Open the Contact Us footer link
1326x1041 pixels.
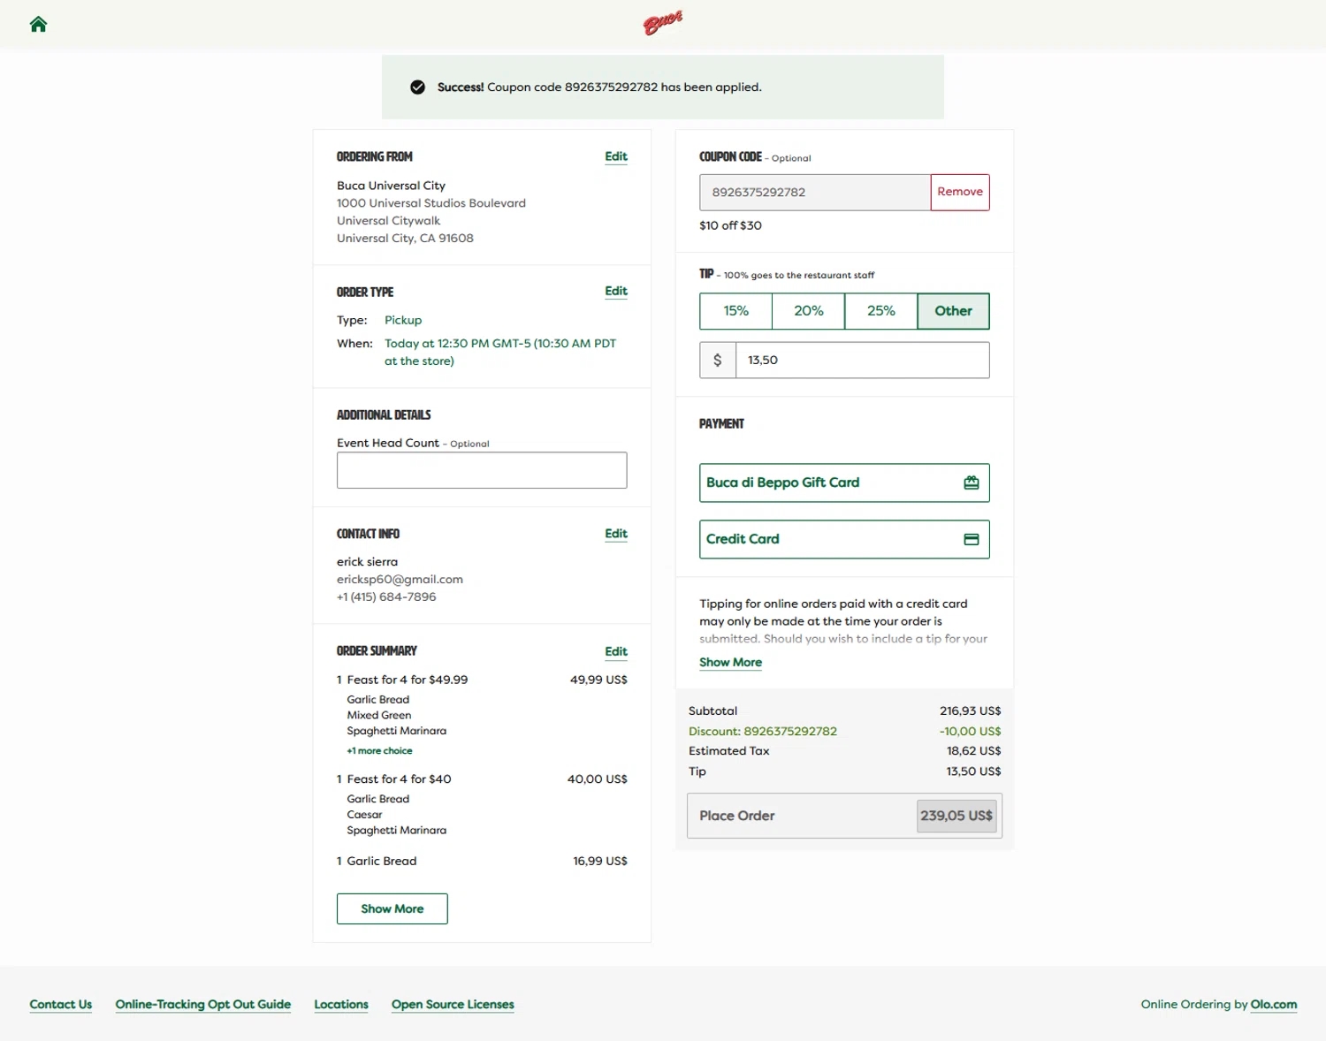(x=61, y=1004)
